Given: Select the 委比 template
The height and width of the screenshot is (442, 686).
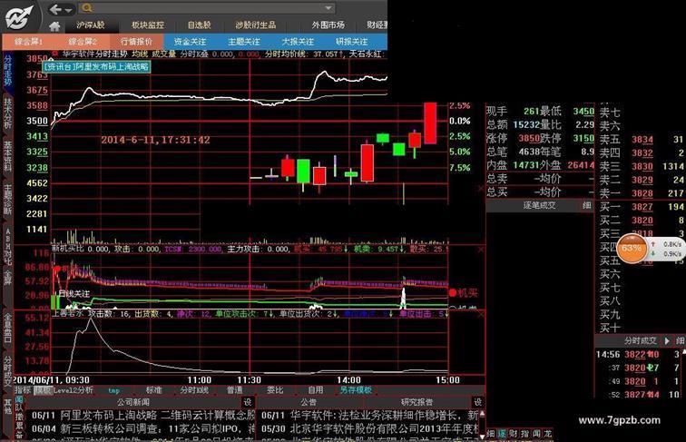Looking at the screenshot, I should [275, 390].
